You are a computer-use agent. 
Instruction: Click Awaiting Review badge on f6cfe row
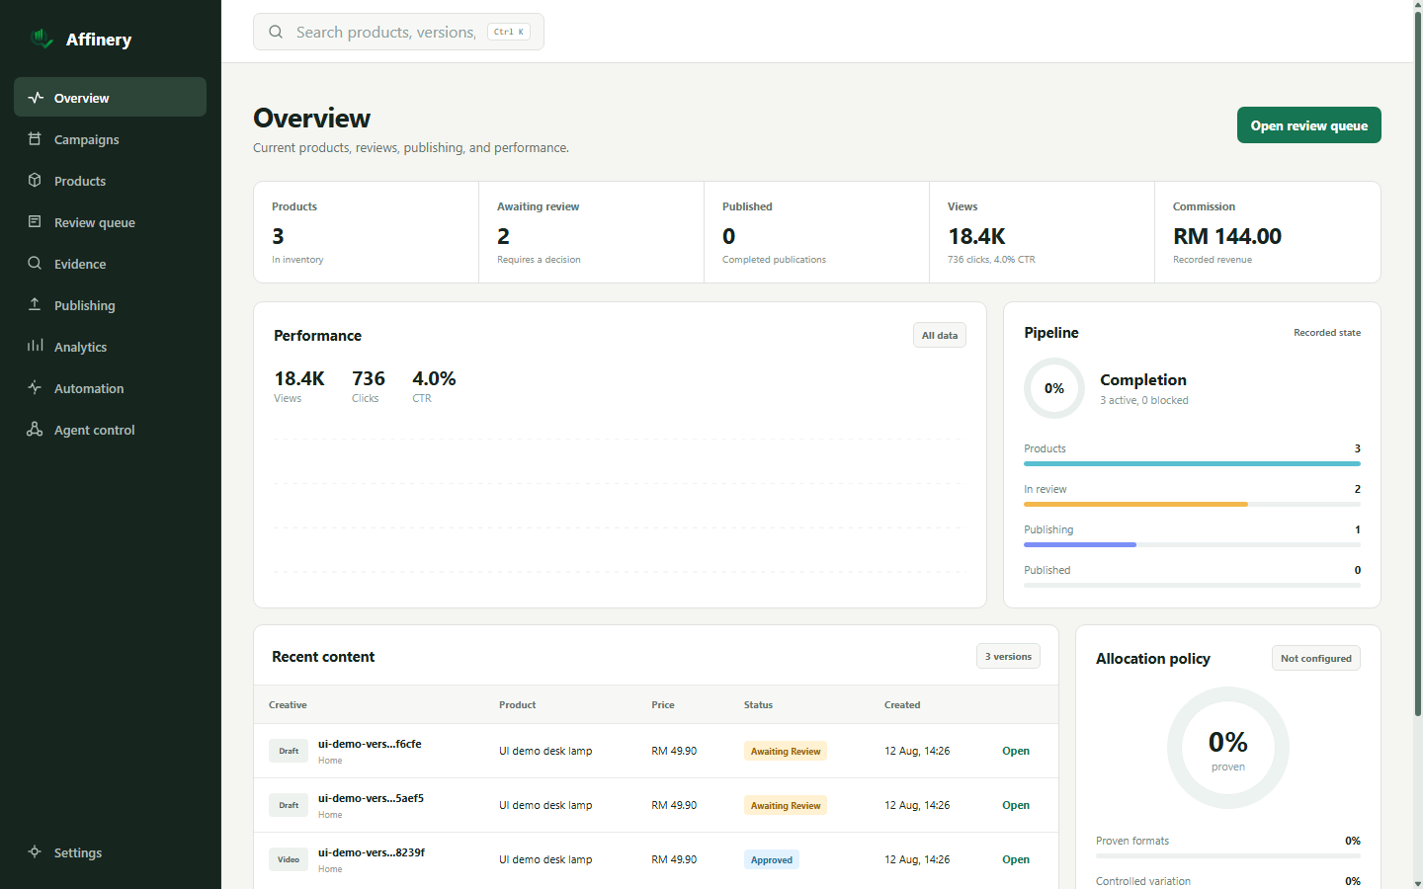[x=786, y=751]
